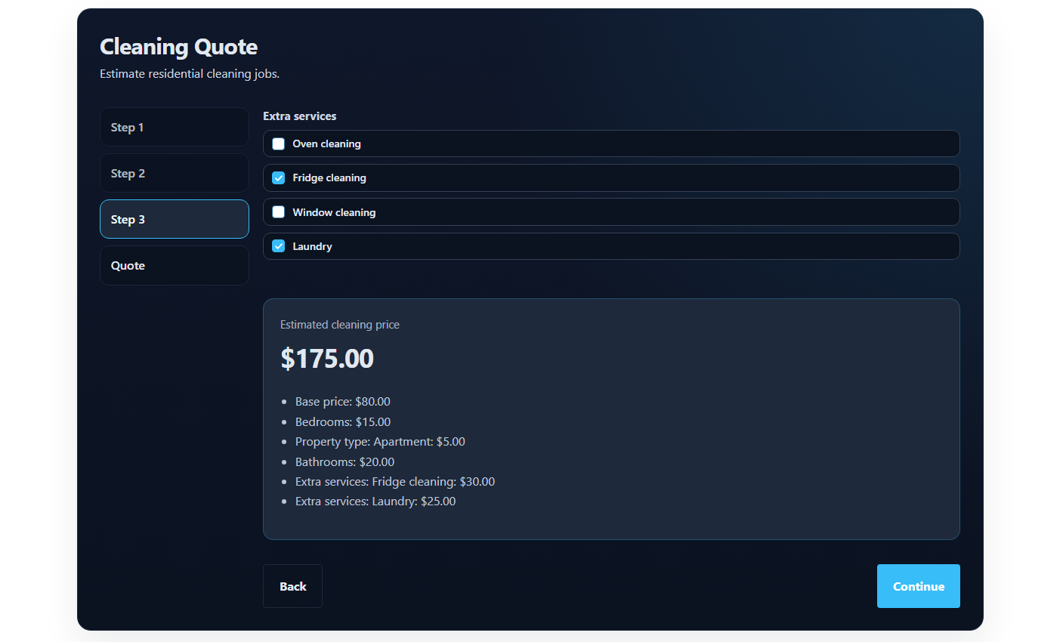This screenshot has width=1063, height=642.
Task: Click the $175.00 estimated price
Action: point(327,358)
